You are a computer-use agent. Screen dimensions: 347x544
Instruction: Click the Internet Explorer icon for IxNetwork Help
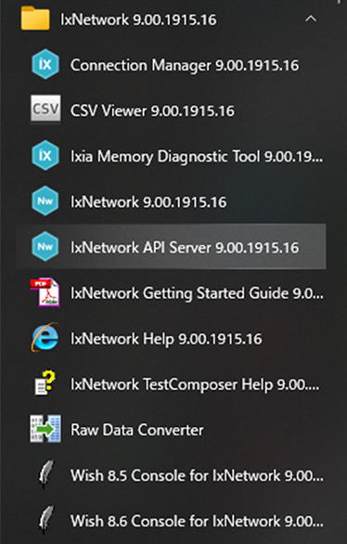click(x=45, y=338)
